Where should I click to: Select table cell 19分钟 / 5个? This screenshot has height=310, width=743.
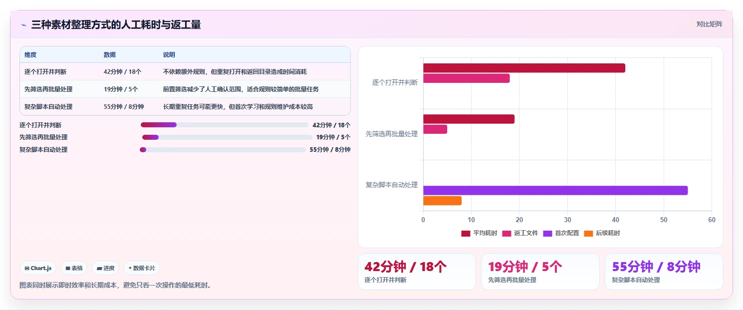[121, 89]
